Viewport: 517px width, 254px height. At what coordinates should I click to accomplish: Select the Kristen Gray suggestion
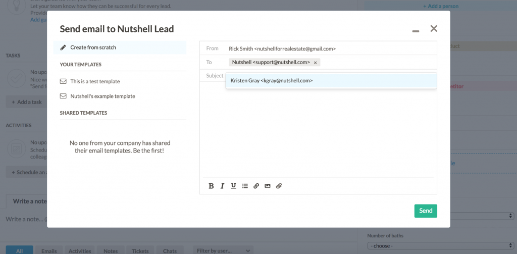click(x=331, y=80)
